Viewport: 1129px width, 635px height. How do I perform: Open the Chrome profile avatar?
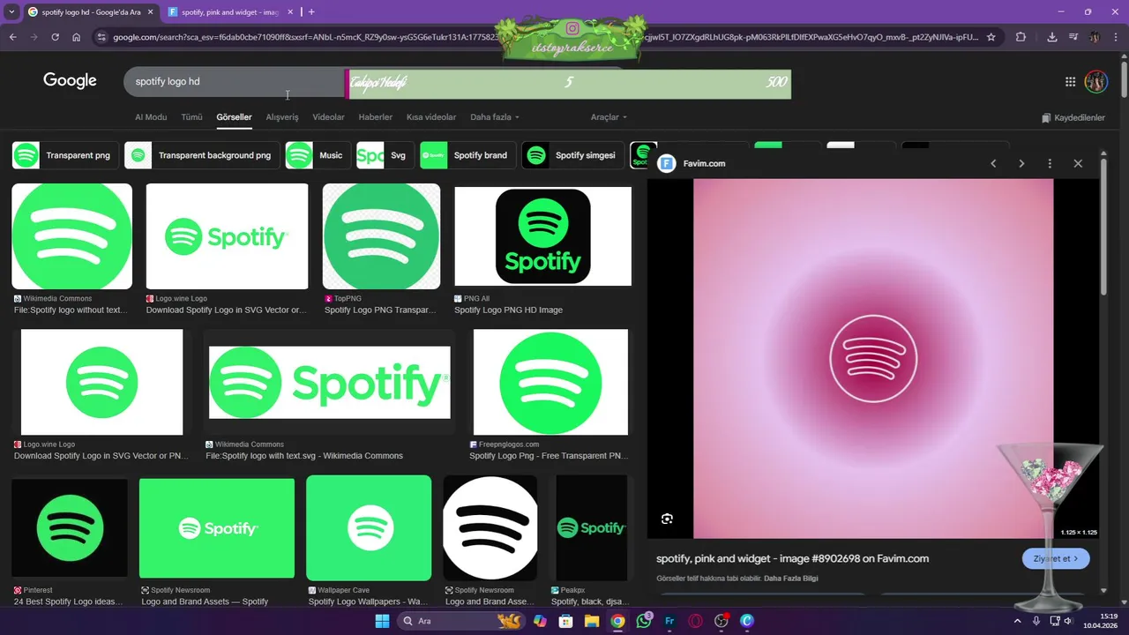coord(1095,37)
